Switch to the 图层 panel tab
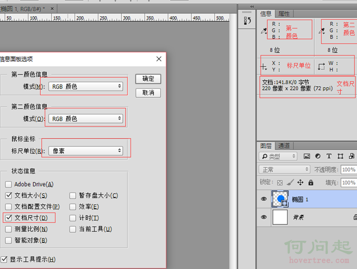 click(x=266, y=145)
